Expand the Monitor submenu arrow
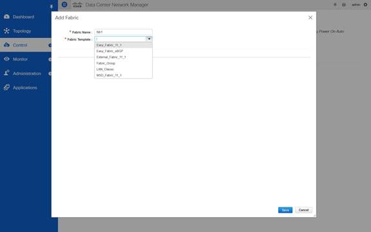This screenshot has width=371, height=232. click(50, 59)
